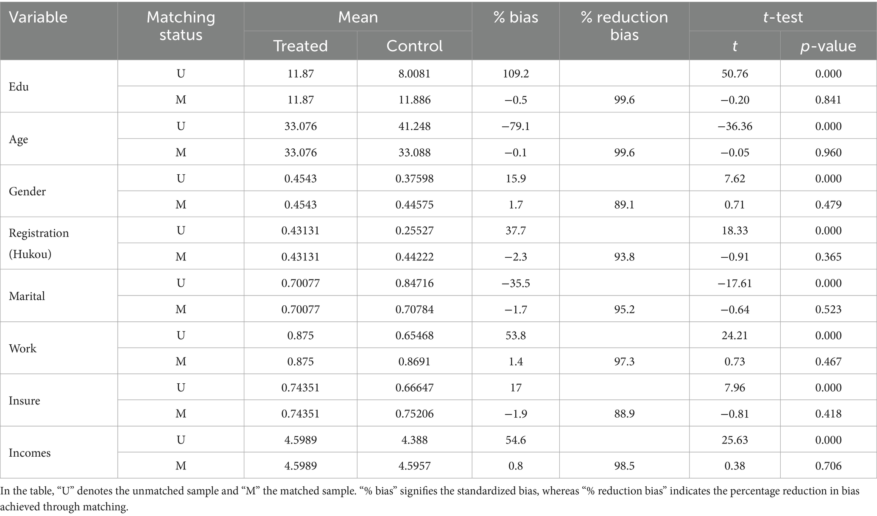Viewport: 877px width, 516px height.
Task: Select the p-value column header
Action: click(828, 46)
